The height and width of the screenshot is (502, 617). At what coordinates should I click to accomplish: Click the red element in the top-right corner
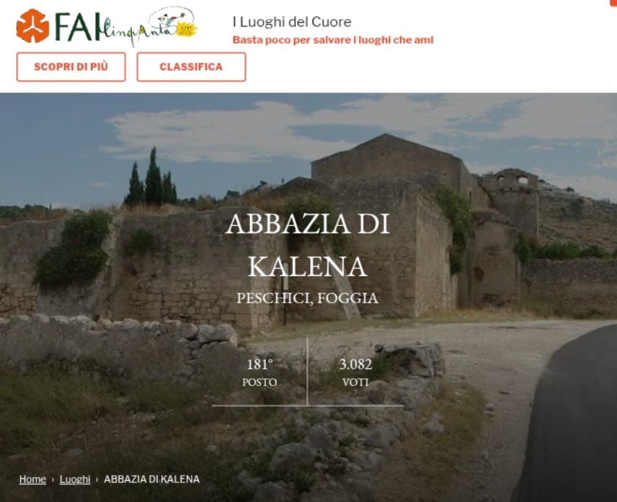point(613,2)
